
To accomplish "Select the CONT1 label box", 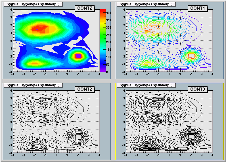I will [x=197, y=8].
